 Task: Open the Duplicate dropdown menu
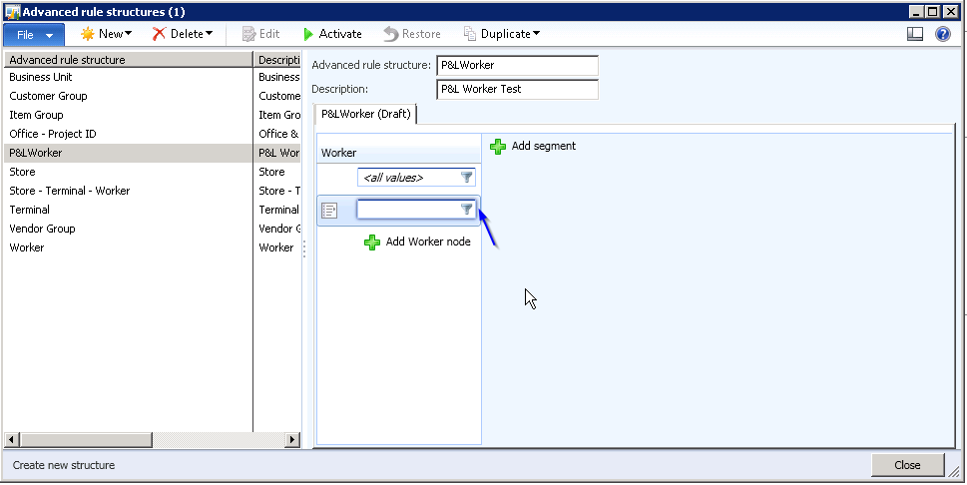click(x=502, y=34)
